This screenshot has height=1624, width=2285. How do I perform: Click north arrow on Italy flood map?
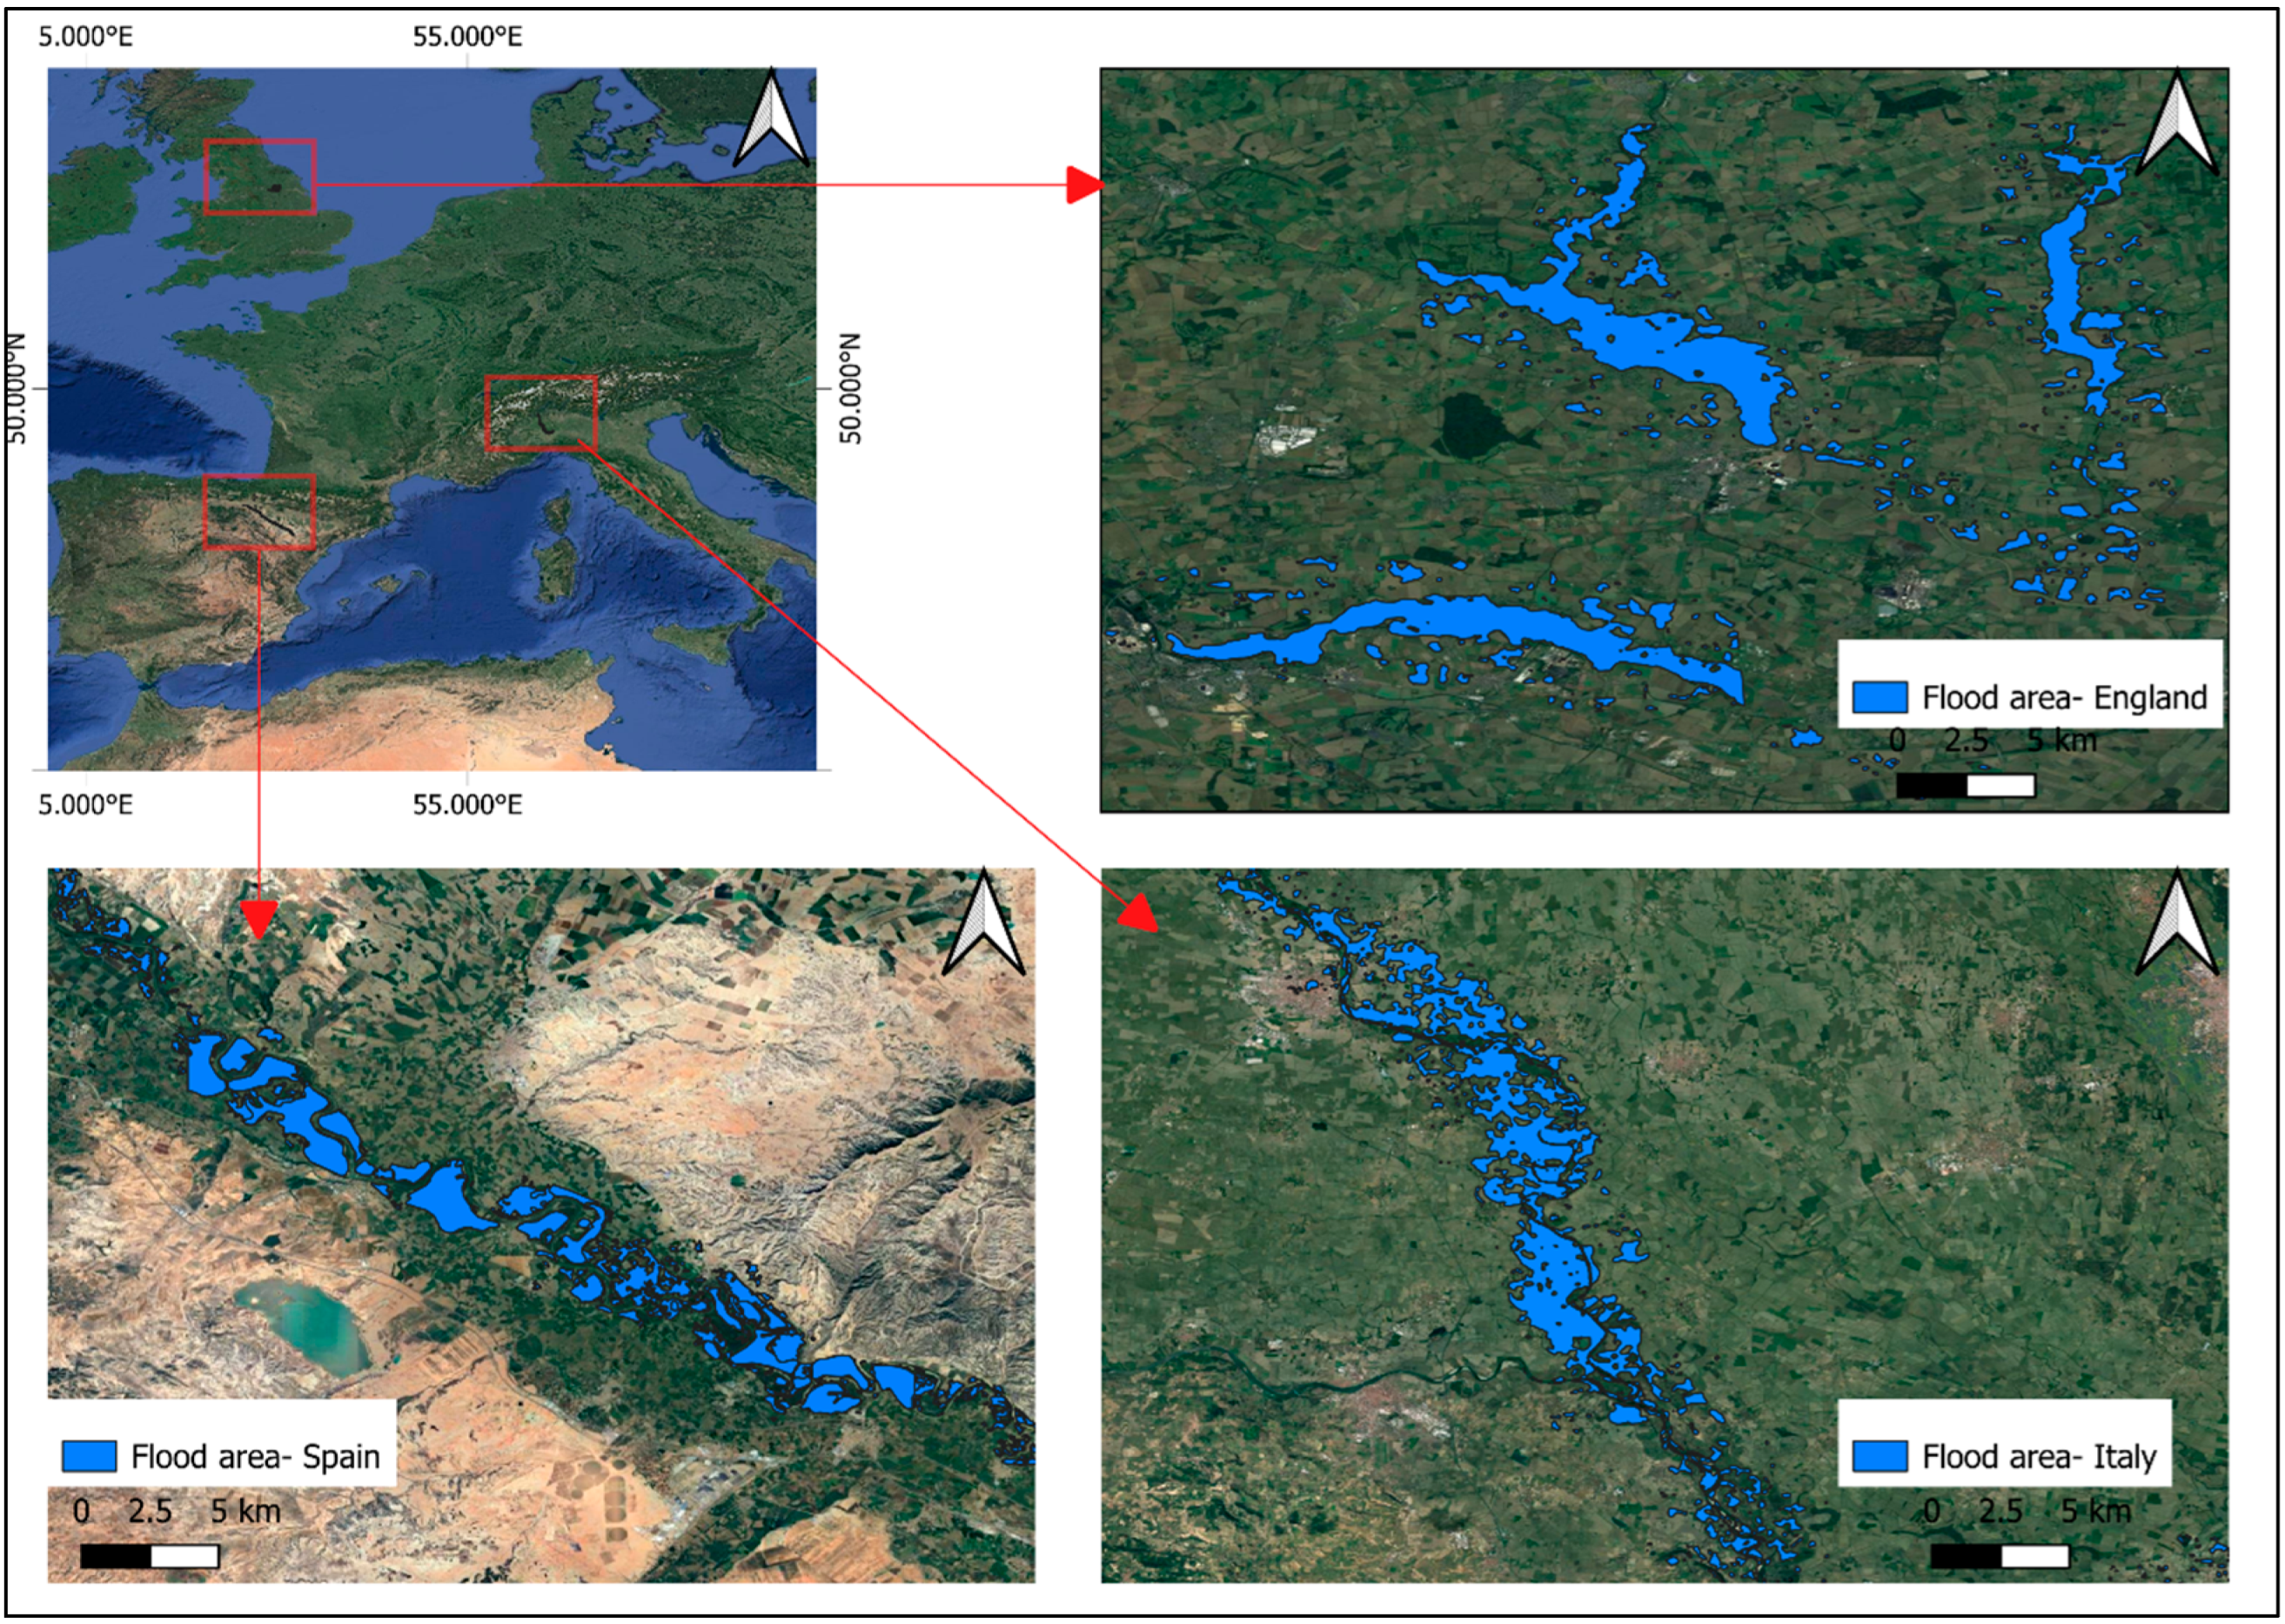click(2177, 922)
